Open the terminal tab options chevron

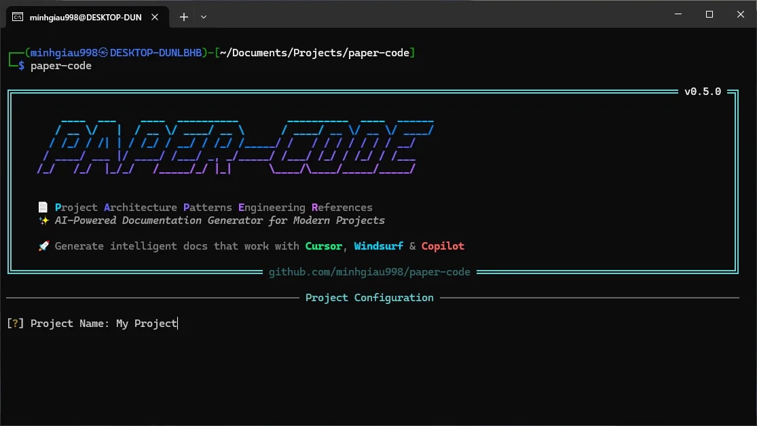point(203,16)
